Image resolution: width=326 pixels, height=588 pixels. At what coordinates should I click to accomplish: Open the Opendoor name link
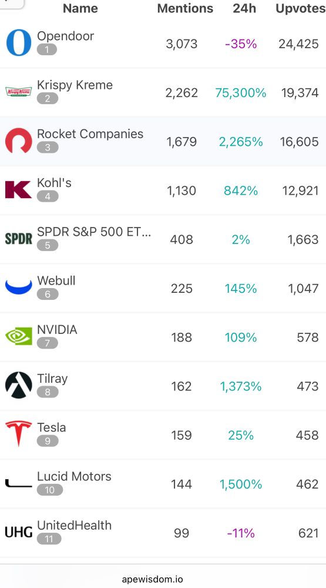[66, 36]
